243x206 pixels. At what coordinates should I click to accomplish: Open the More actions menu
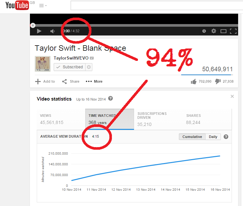click(94, 81)
